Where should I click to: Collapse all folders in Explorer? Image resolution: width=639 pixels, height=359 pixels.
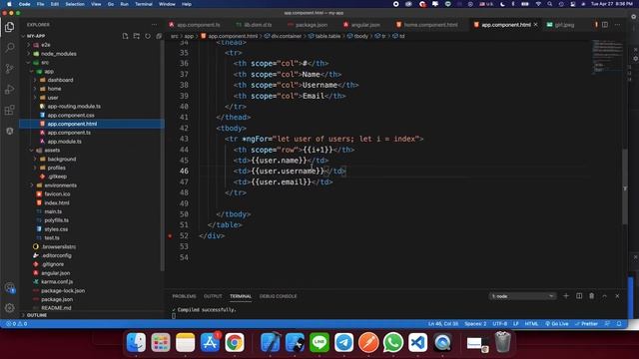pyautogui.click(x=159, y=36)
